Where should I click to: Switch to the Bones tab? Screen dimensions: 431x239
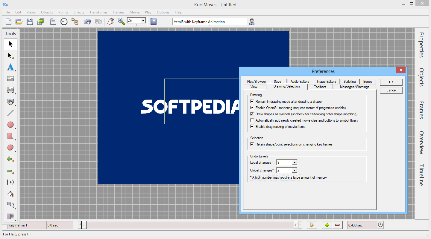[368, 82]
